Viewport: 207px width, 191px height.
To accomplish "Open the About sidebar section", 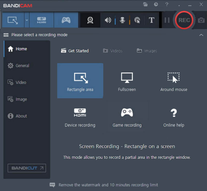I will (27, 116).
